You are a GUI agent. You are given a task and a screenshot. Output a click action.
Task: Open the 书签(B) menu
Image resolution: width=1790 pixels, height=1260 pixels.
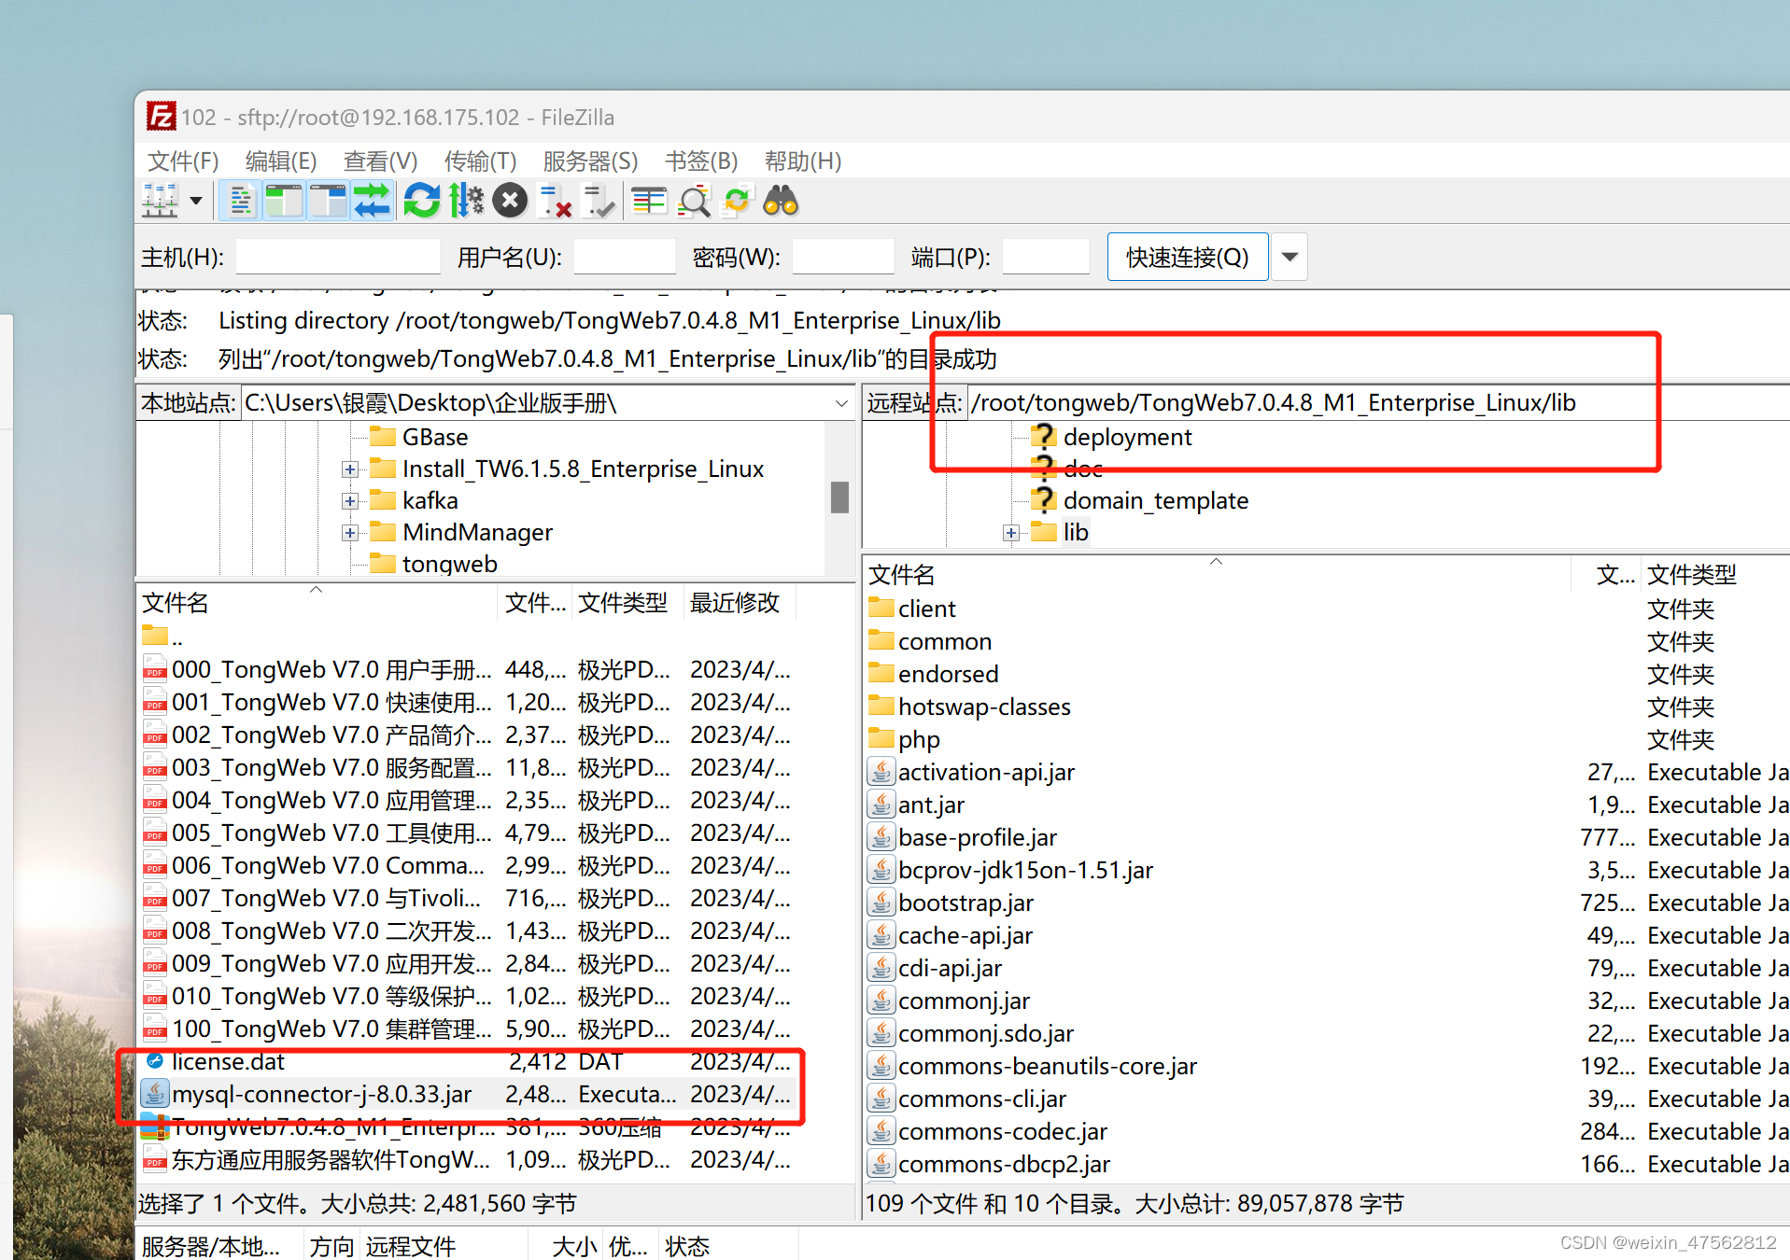[x=701, y=161]
